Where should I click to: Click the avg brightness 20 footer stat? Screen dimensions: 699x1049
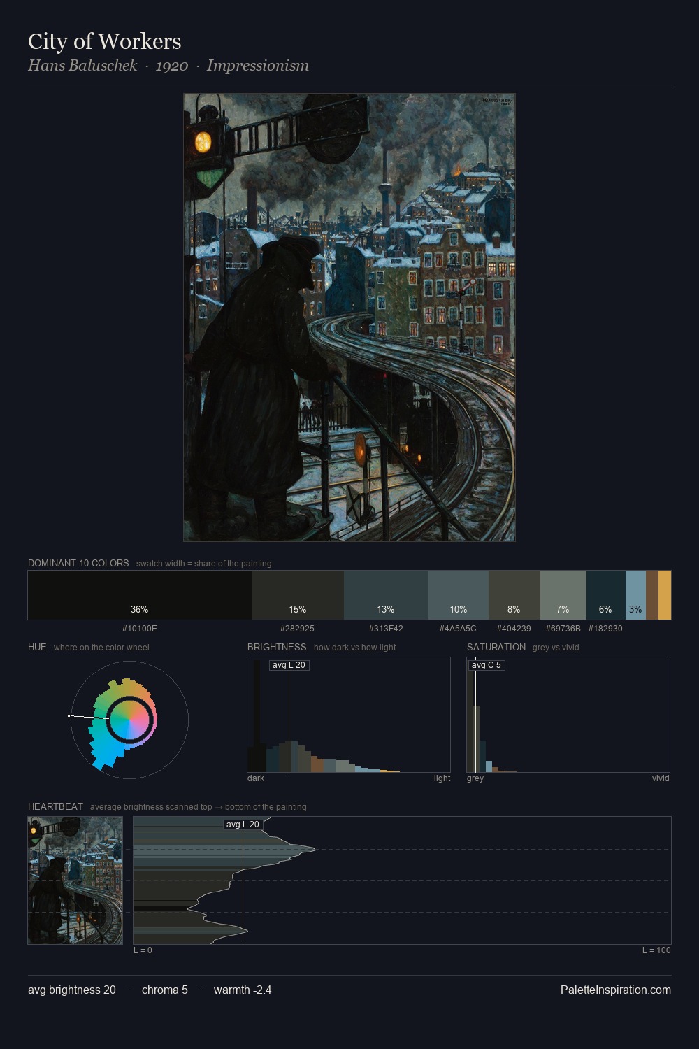[x=72, y=990]
